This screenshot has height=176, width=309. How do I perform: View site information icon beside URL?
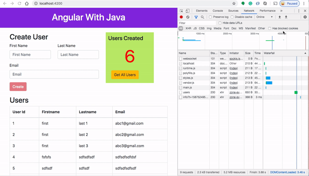click(x=36, y=3)
